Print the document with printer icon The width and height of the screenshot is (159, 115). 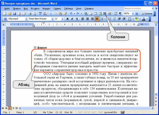(x=30, y=14)
